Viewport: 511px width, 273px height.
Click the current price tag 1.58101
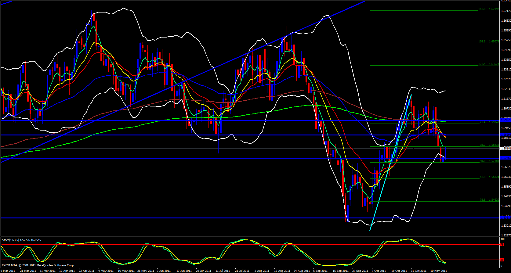505,149
